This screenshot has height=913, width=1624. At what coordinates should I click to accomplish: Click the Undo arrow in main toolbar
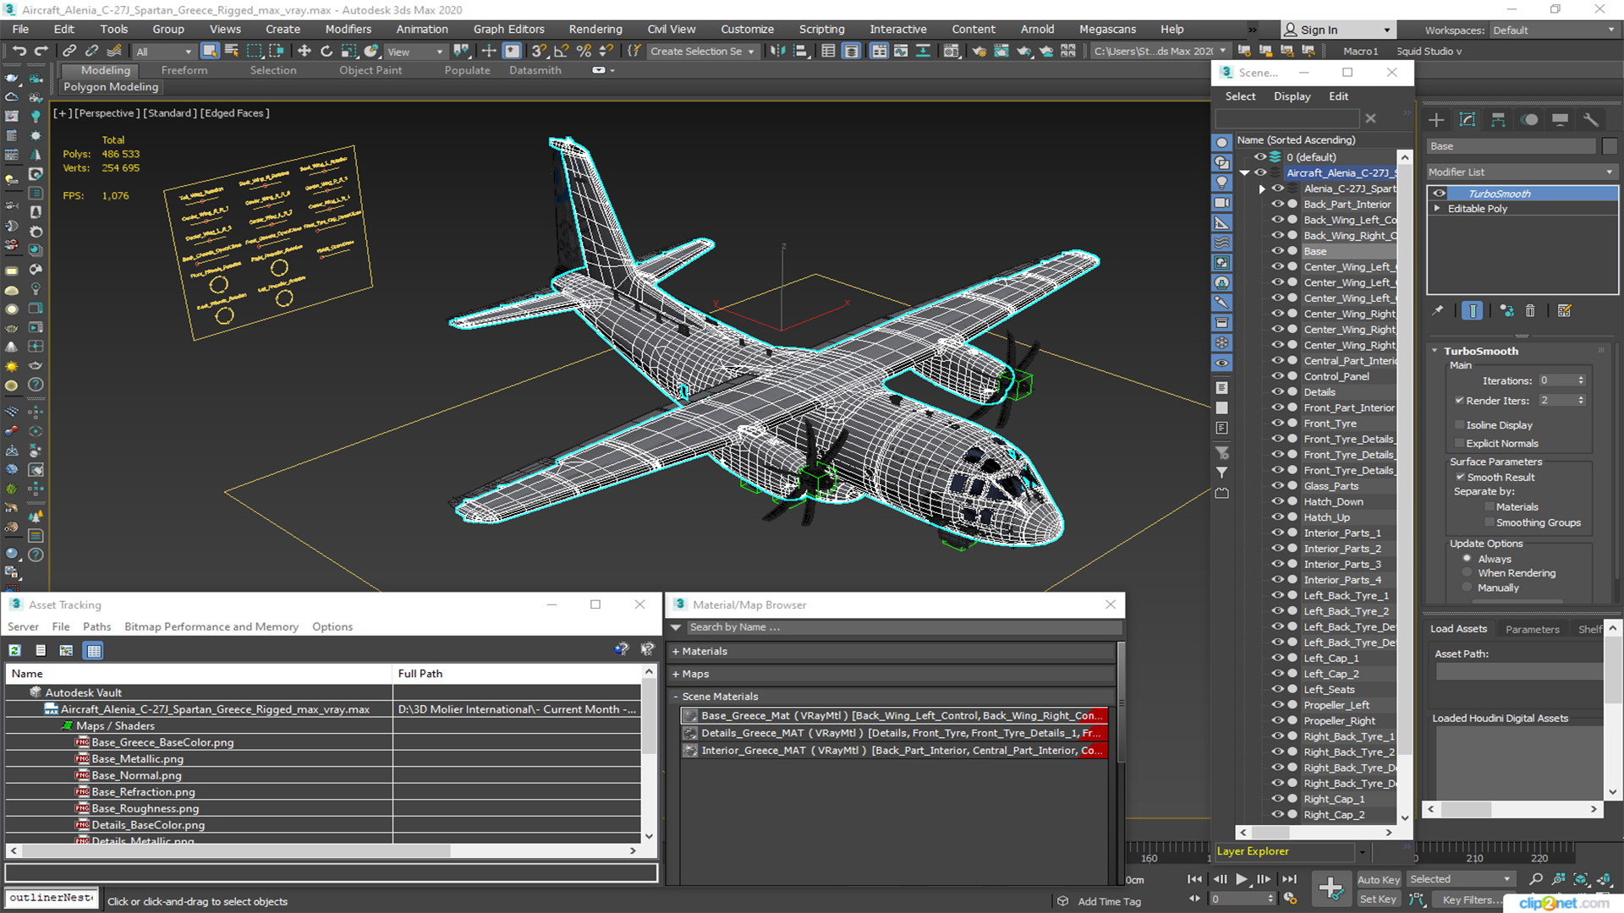pos(19,52)
